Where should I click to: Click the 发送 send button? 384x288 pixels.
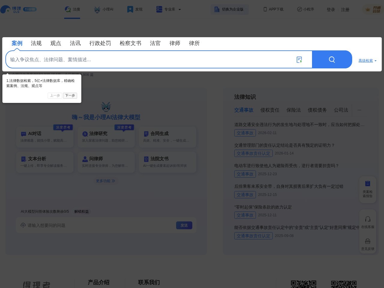184,225
